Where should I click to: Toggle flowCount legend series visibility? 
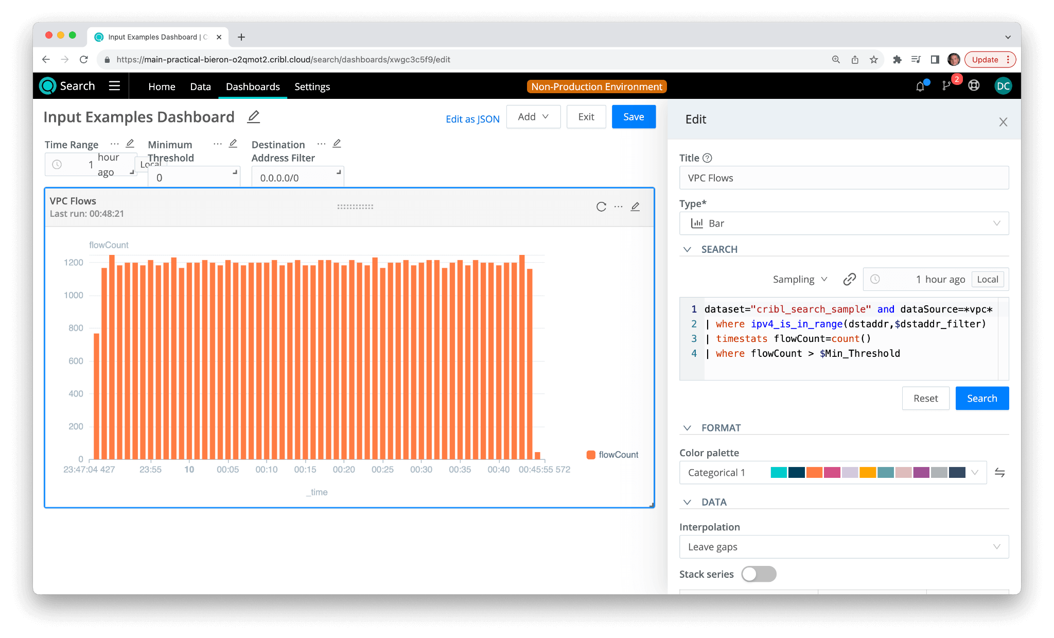point(612,455)
